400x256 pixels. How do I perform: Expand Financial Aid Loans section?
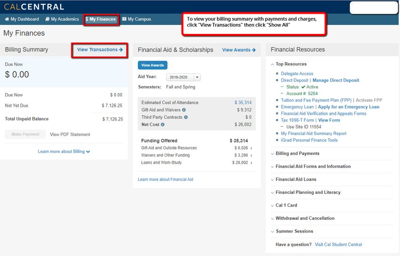tap(293, 179)
